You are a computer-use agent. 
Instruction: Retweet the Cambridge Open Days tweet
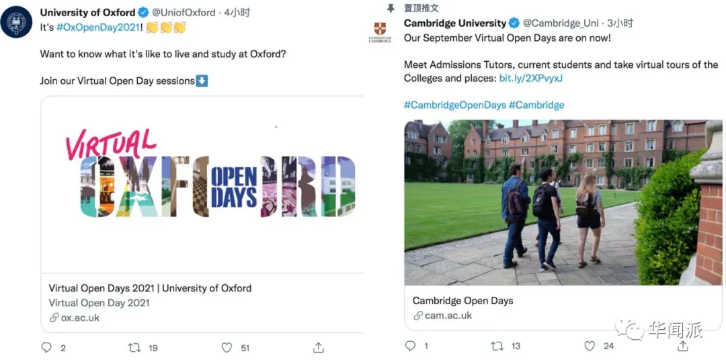coord(497,346)
